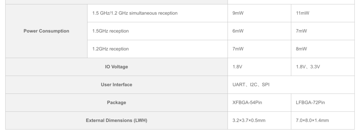Click the 1.2GHz reception cell

point(158,49)
